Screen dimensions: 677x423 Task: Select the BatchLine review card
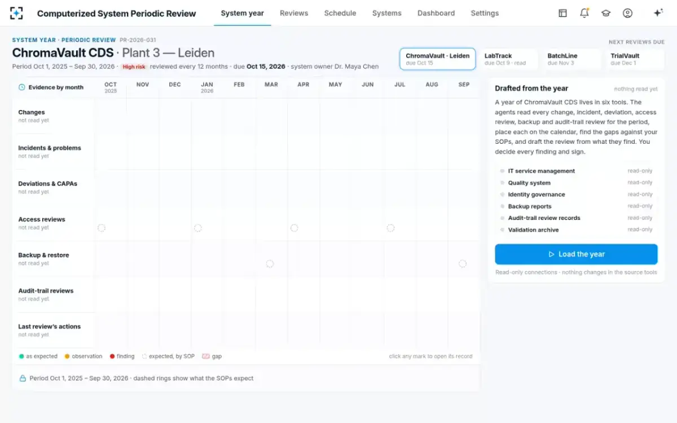click(x=572, y=59)
